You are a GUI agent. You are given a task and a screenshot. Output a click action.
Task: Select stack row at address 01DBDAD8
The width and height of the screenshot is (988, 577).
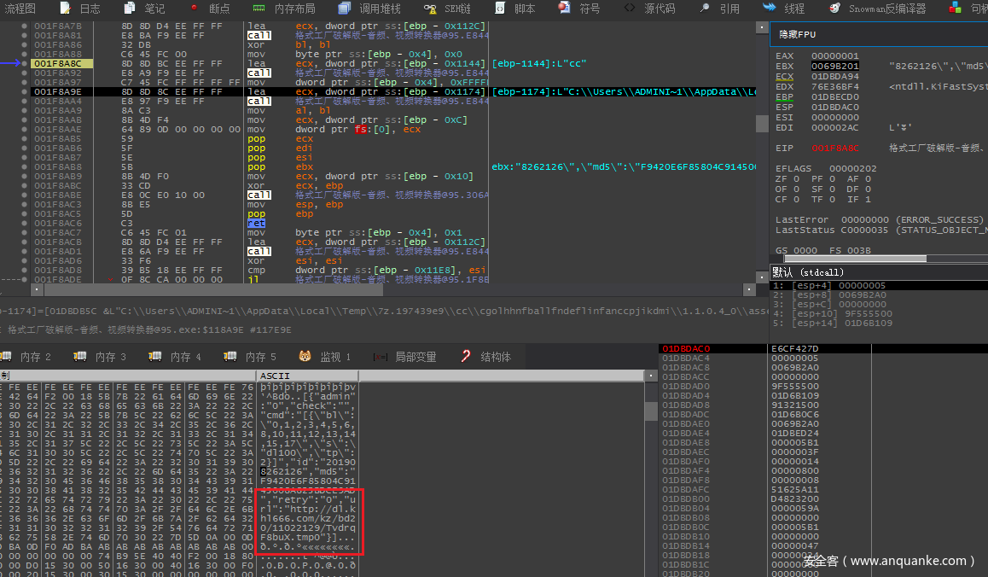[x=823, y=405]
